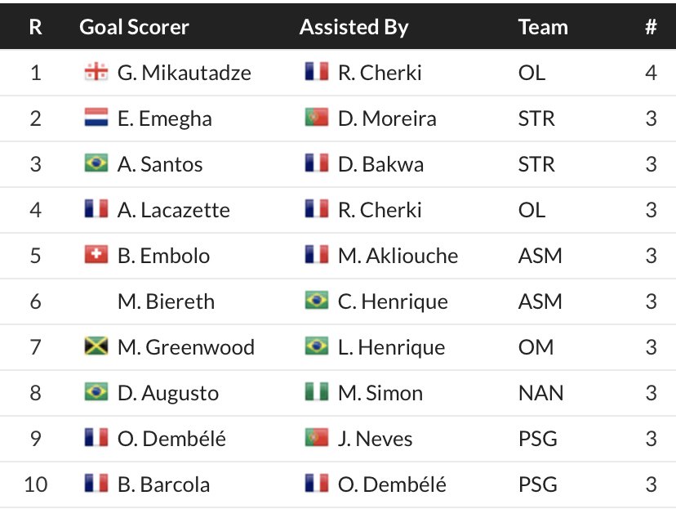
Task: Open M. Biereth player link
Action: [x=166, y=301]
